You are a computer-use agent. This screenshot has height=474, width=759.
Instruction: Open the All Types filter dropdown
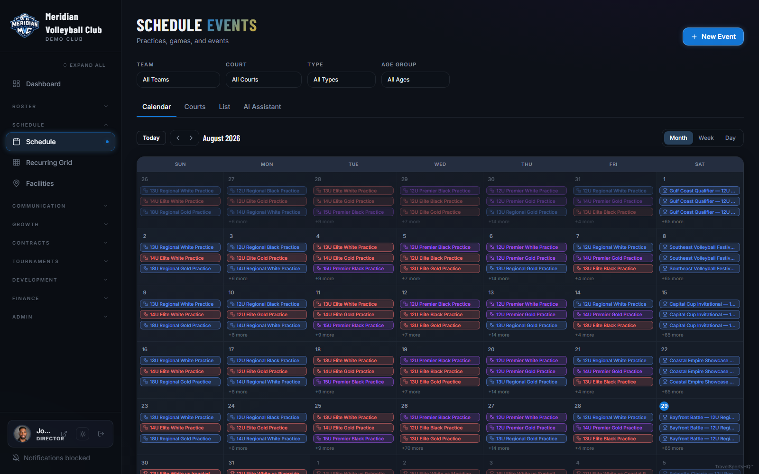tap(342, 80)
